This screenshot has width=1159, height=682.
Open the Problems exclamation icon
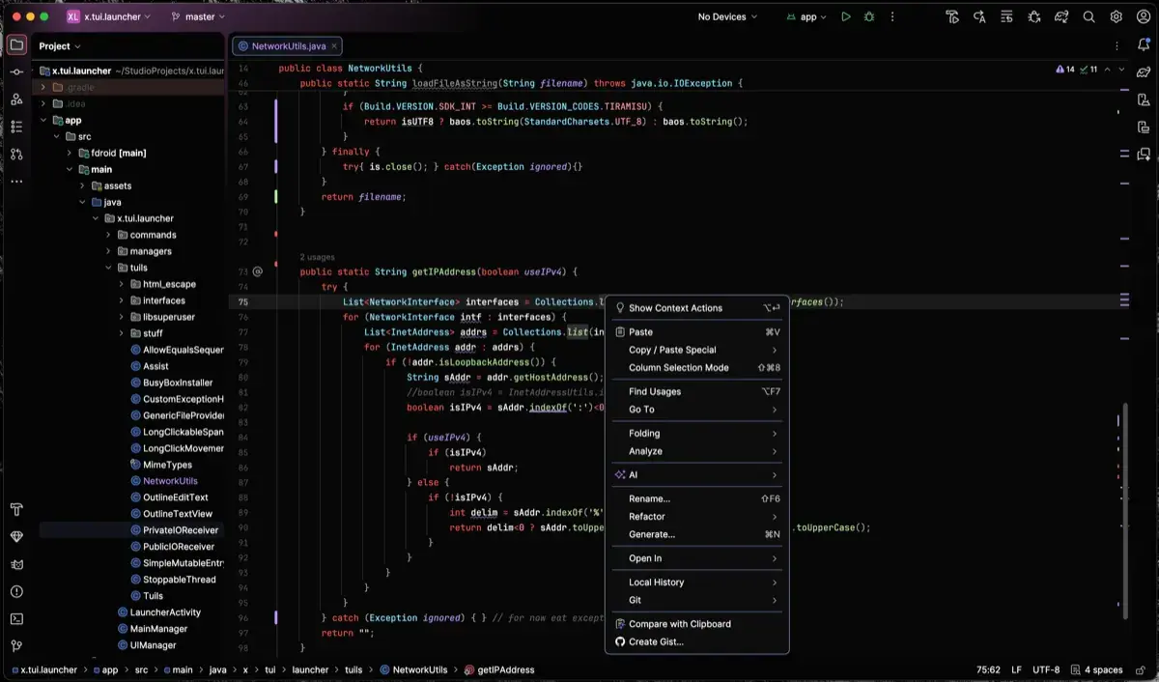click(16, 591)
